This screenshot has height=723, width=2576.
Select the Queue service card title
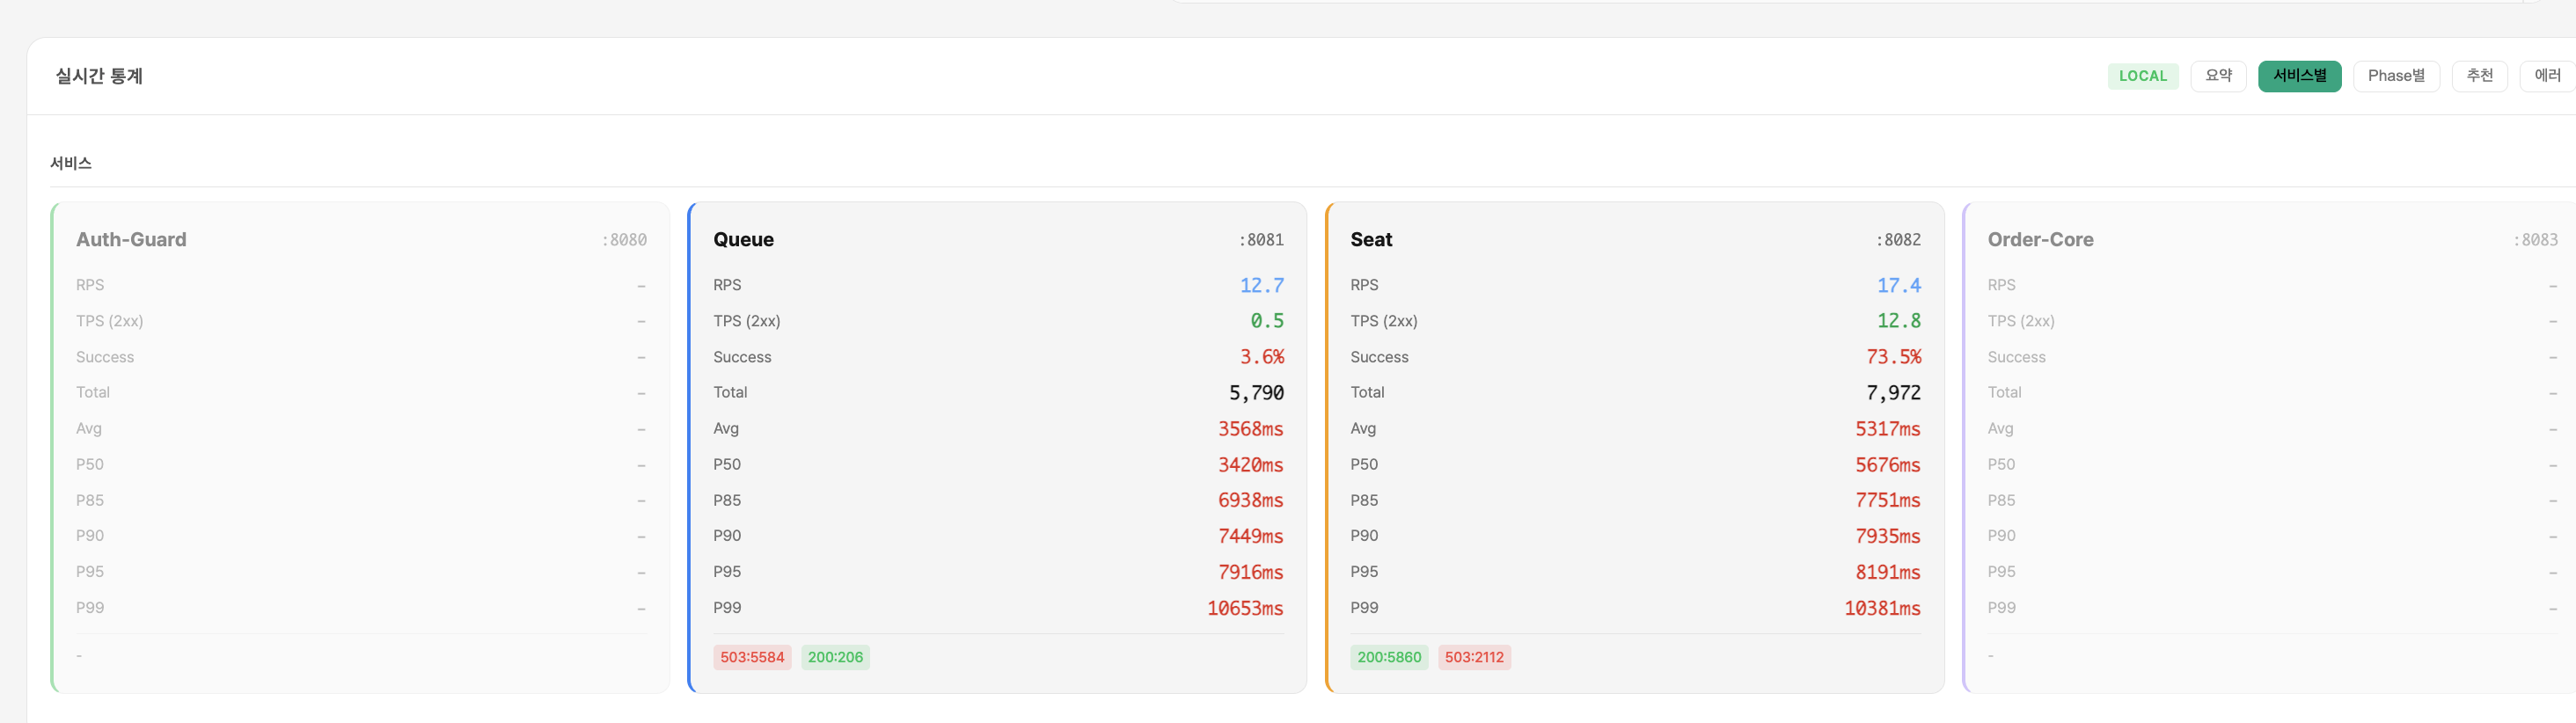(743, 240)
